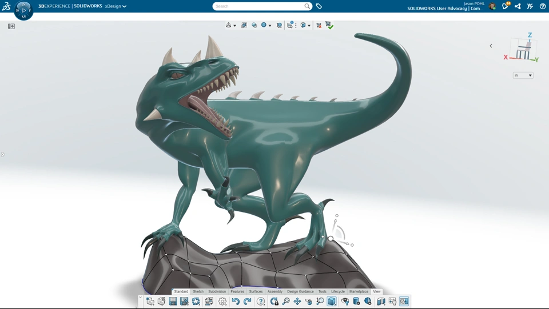549x309 pixels.
Task: Open the notifications bell
Action: tap(505, 6)
